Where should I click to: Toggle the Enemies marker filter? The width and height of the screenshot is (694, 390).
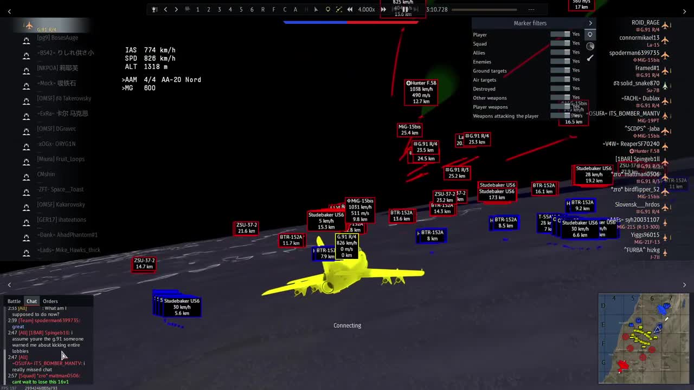[560, 62]
